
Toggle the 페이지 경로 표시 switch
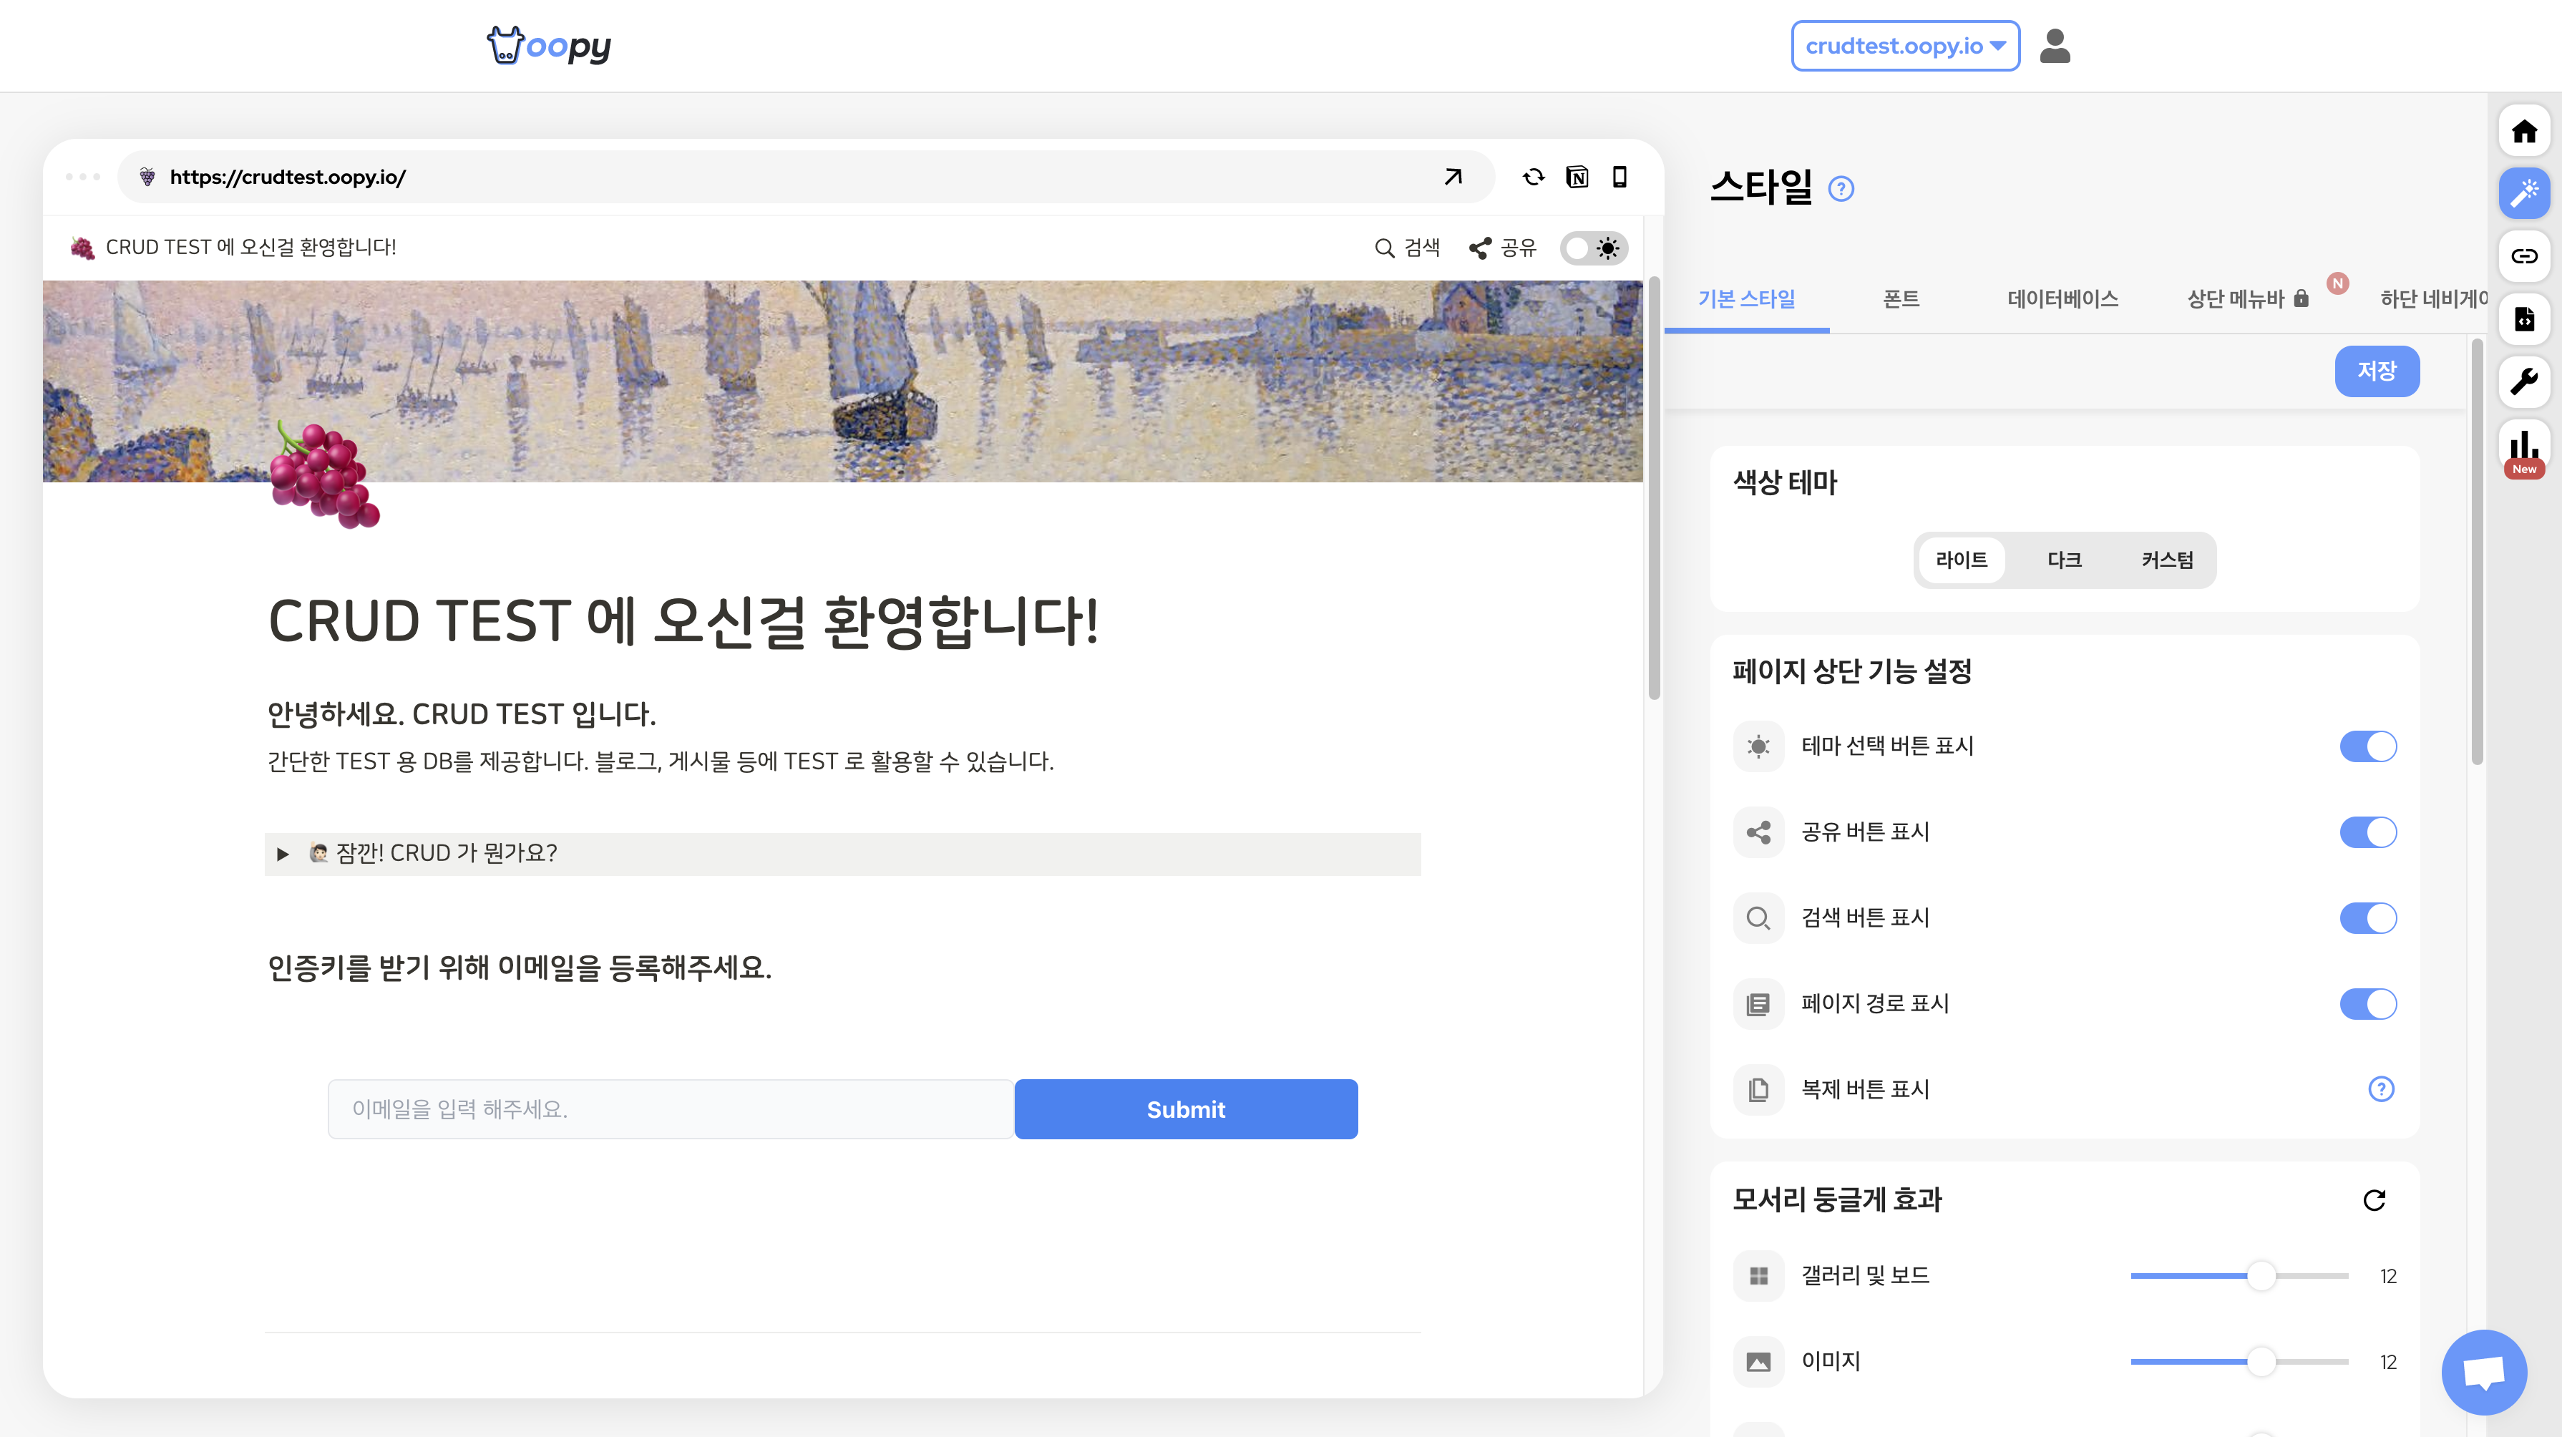click(x=2367, y=1005)
